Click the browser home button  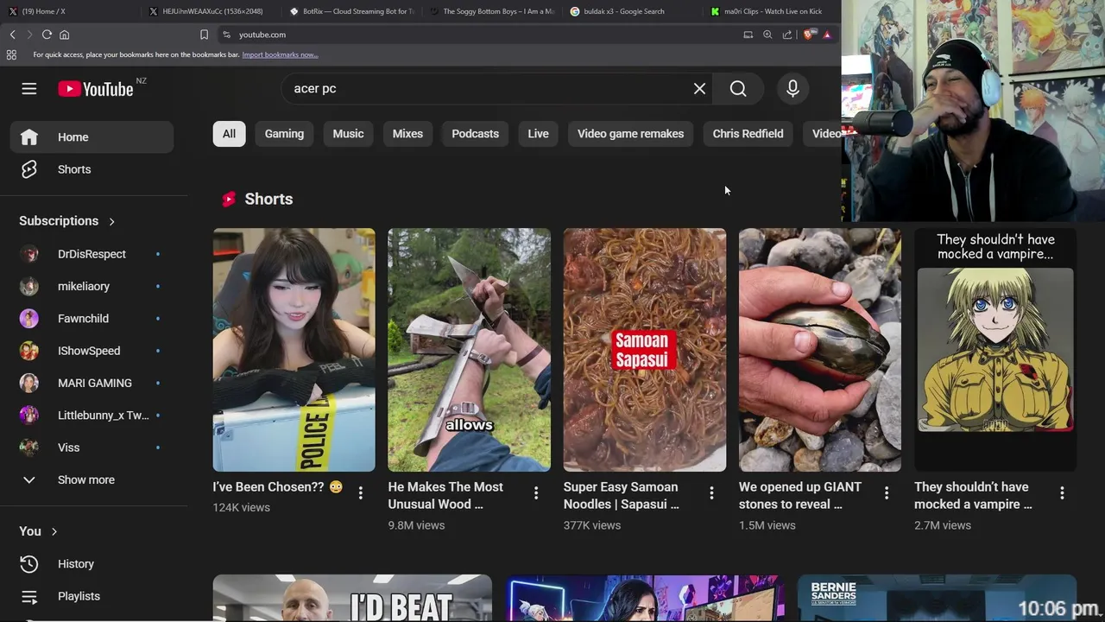coord(64,35)
